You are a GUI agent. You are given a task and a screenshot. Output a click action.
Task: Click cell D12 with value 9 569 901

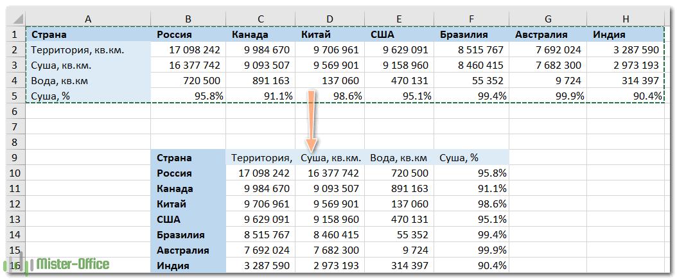tap(331, 204)
